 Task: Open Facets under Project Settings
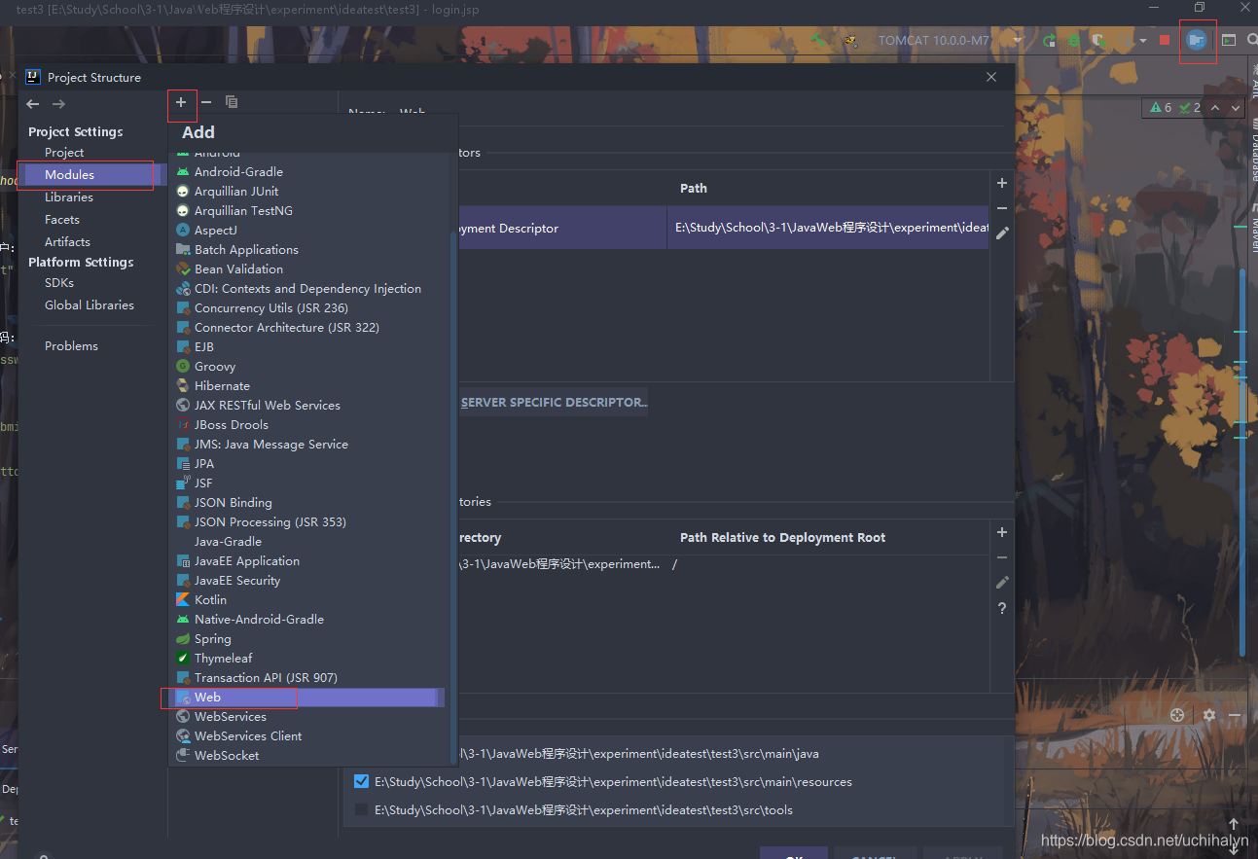(62, 219)
